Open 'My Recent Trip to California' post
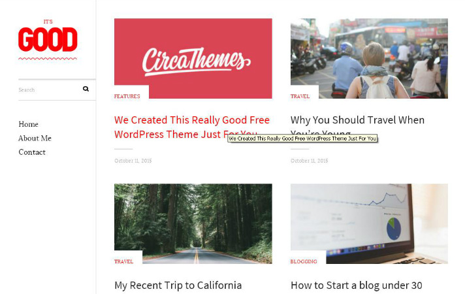The image size is (465, 294). pyautogui.click(x=178, y=286)
